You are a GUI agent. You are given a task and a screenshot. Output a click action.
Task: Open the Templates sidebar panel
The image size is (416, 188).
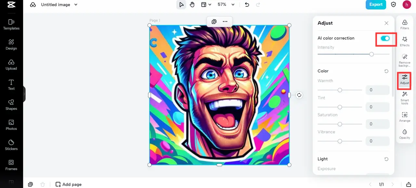point(11,24)
